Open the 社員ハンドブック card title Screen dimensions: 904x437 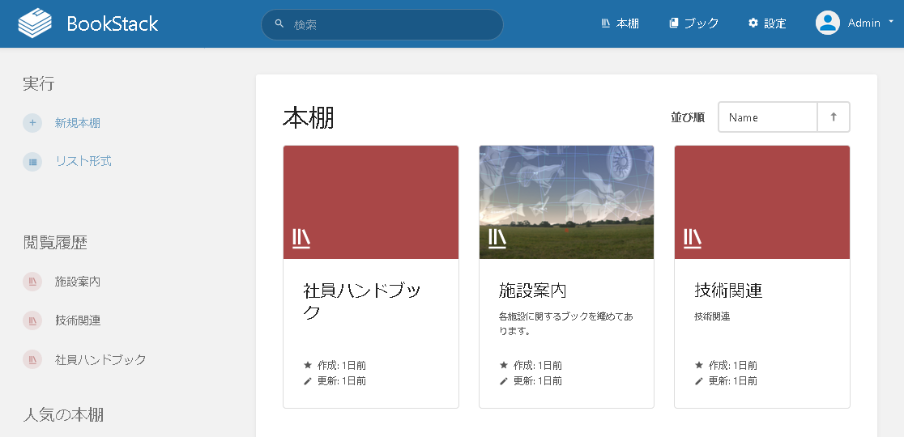click(x=361, y=301)
